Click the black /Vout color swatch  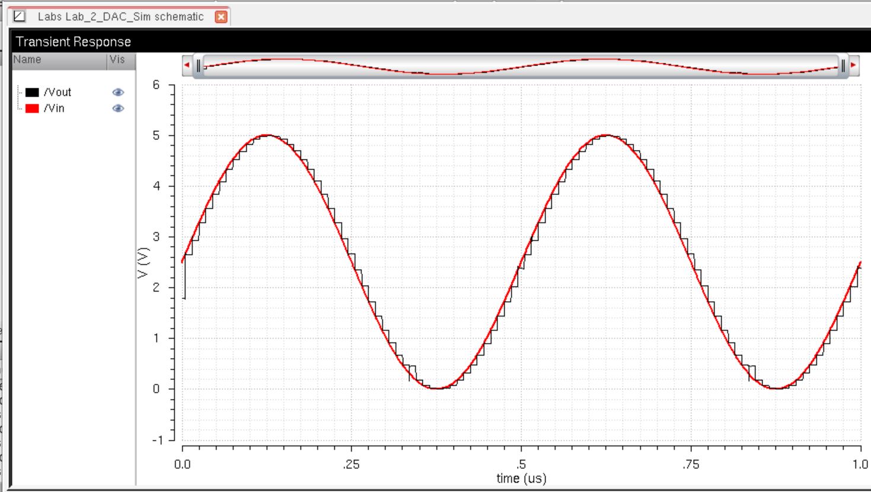32,92
